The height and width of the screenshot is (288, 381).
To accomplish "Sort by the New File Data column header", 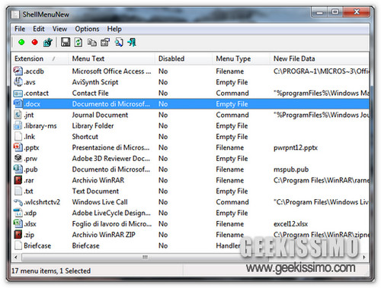I will coord(319,59).
